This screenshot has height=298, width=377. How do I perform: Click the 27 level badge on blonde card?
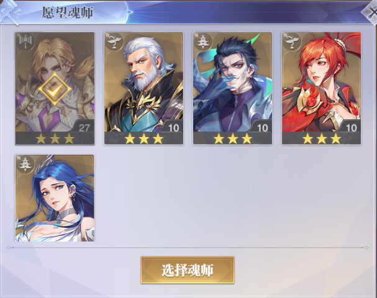84,127
